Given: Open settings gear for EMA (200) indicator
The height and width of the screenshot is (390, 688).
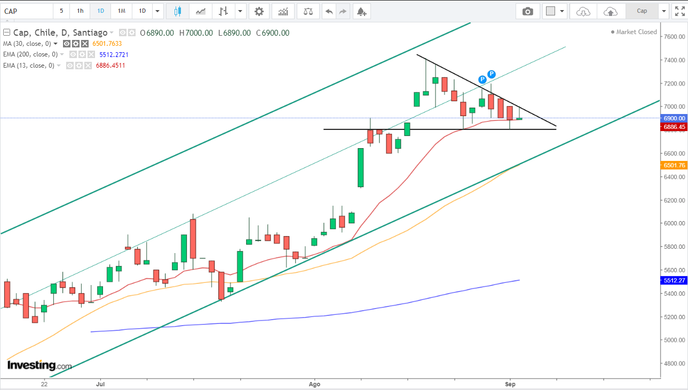Looking at the screenshot, I should pyautogui.click(x=81, y=54).
